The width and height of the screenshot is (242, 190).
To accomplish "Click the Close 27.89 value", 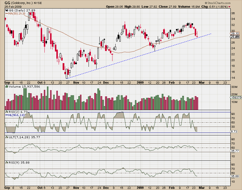I will coord(167,7).
